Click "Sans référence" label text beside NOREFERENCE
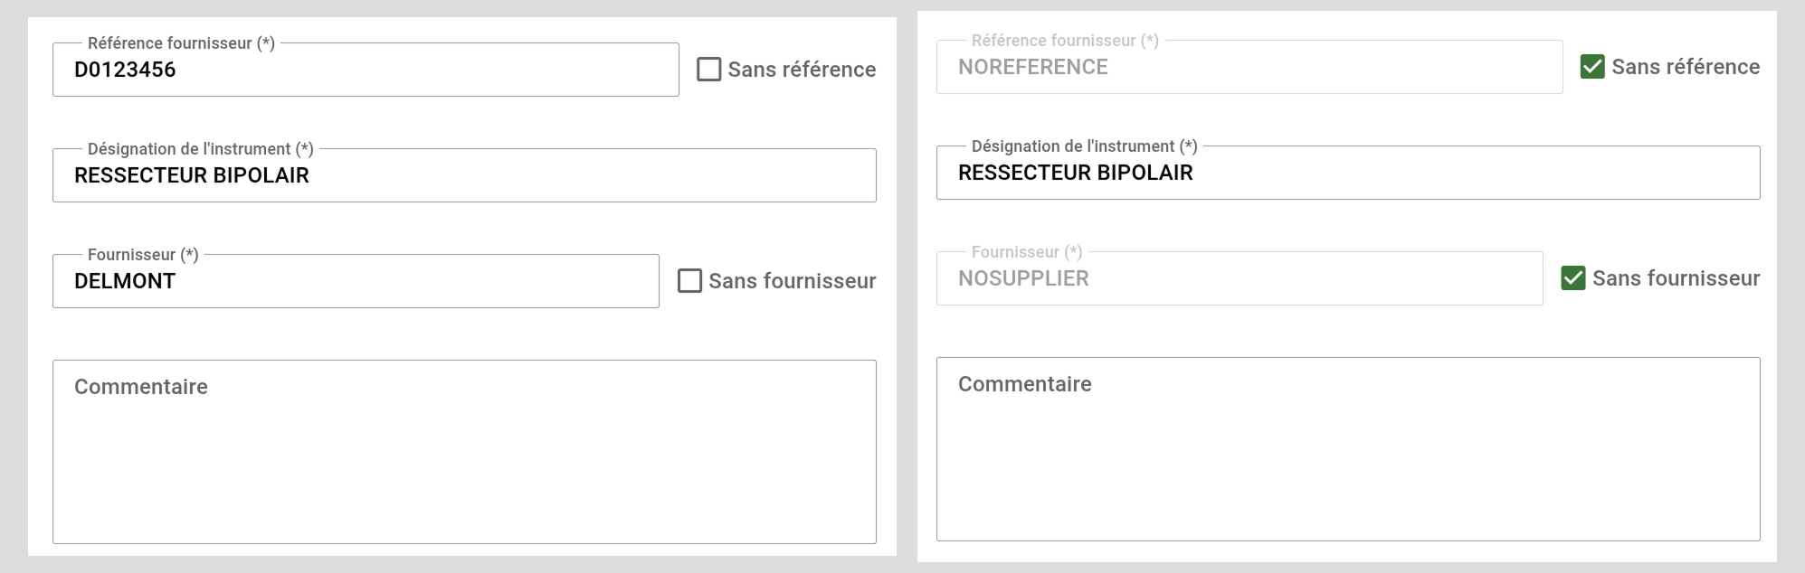 click(1686, 67)
